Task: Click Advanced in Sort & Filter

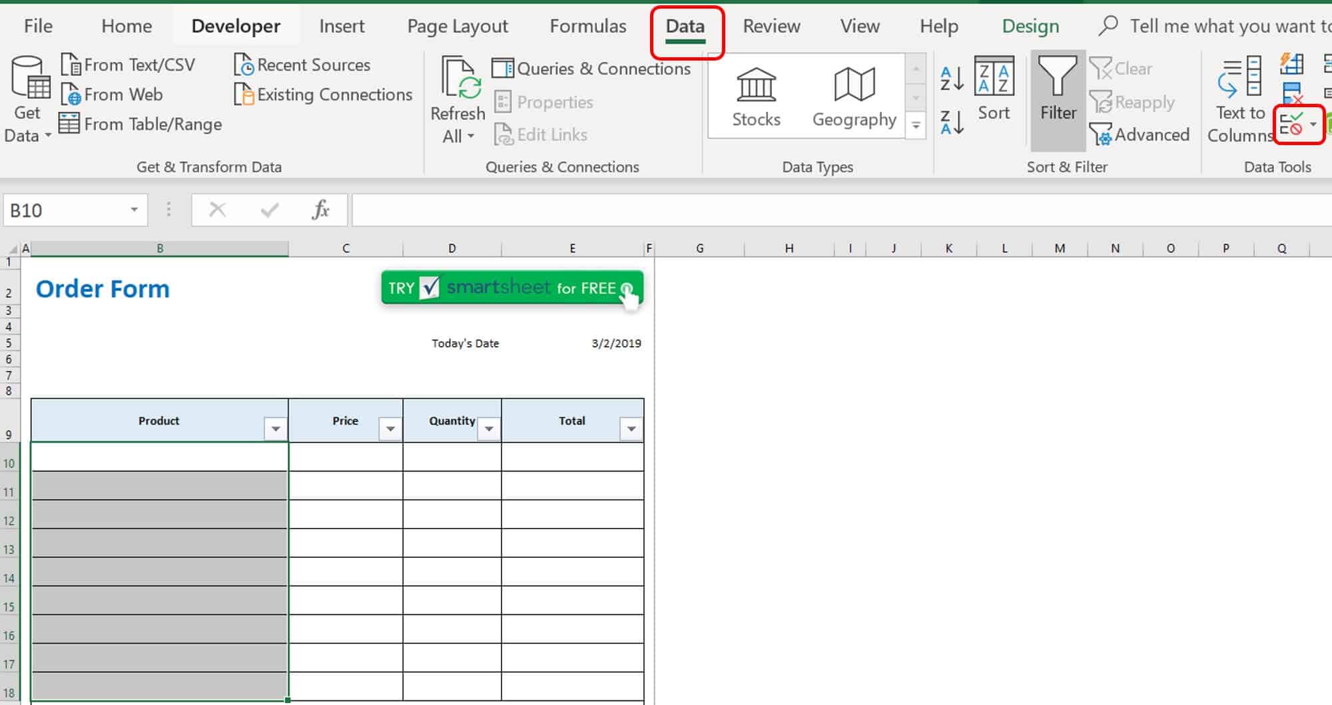Action: [x=1141, y=134]
